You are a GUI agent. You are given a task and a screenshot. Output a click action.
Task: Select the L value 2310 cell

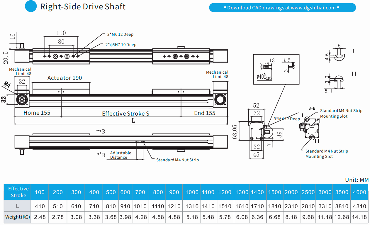click(x=291, y=206)
